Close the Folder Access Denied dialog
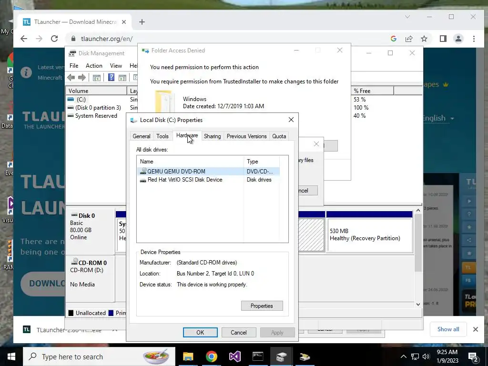 point(340,50)
